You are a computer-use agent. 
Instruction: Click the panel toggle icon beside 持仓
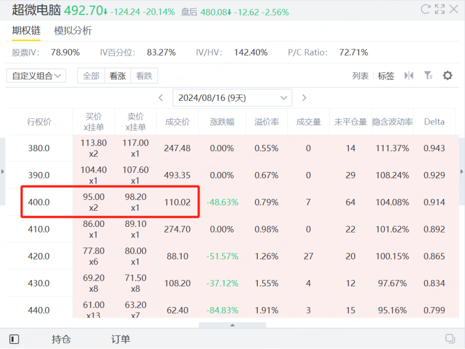coord(14,339)
